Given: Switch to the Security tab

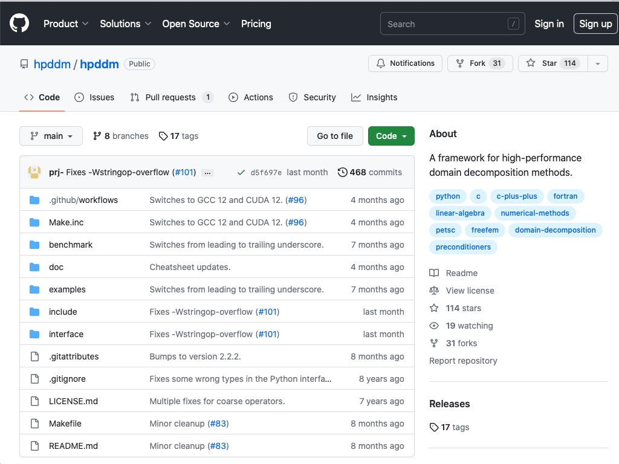Looking at the screenshot, I should (x=313, y=97).
